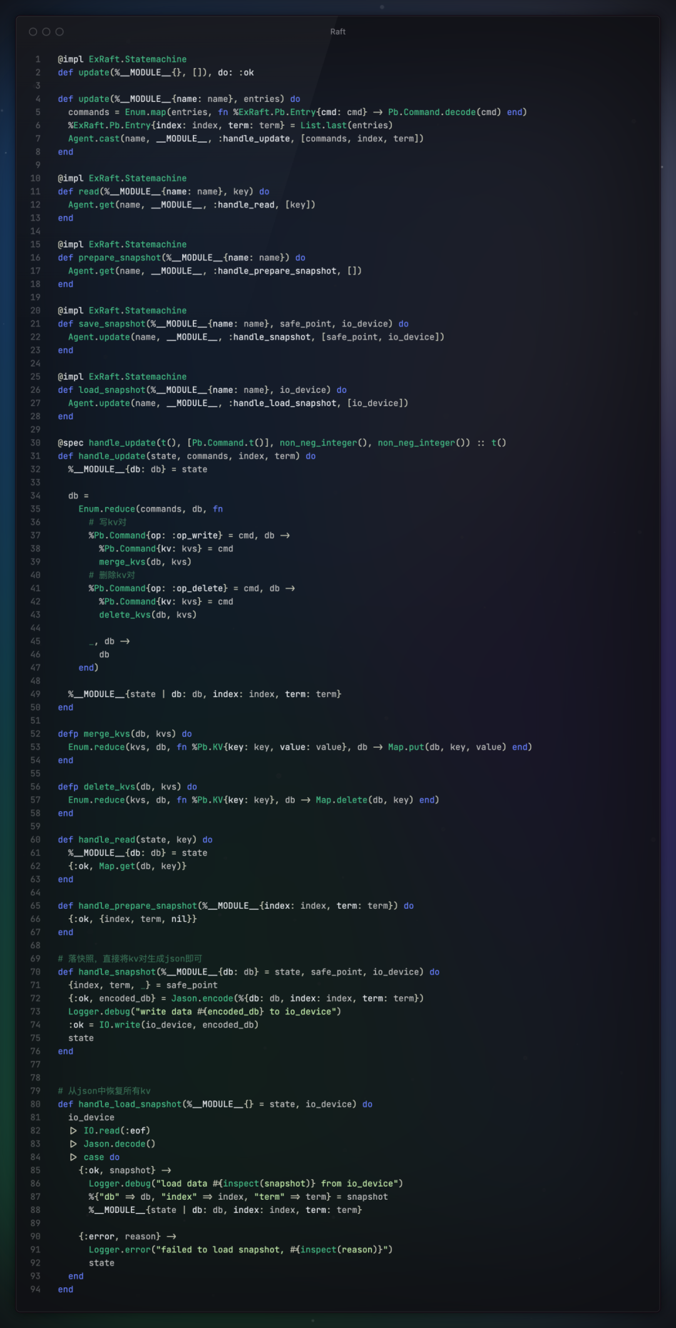The width and height of the screenshot is (676, 1328).
Task: Click the "Jason.encode" call
Action: click(202, 998)
